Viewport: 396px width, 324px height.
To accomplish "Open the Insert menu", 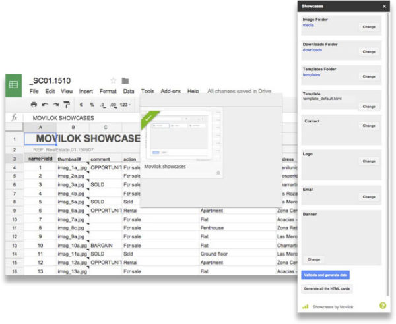I will [x=86, y=91].
